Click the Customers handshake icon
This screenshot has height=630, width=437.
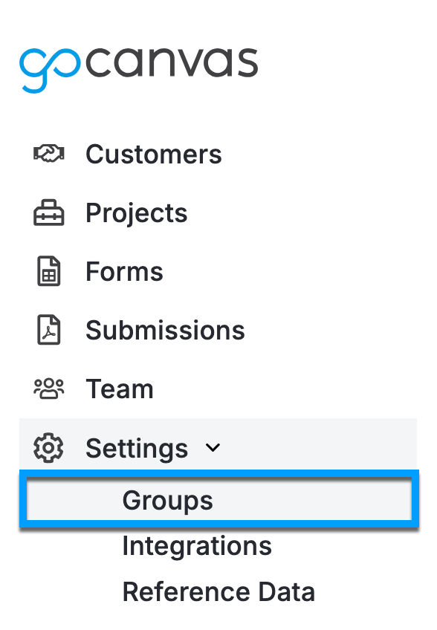48,154
